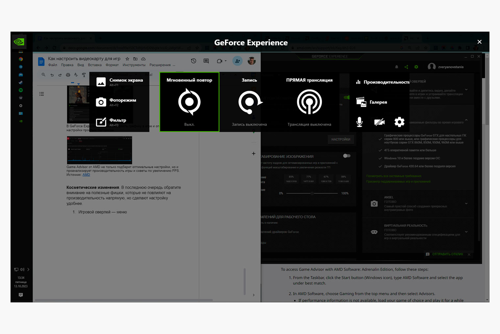The height and width of the screenshot is (334, 500).
Task: Click paint format roller in Docs toolbar
Action: 84,75
